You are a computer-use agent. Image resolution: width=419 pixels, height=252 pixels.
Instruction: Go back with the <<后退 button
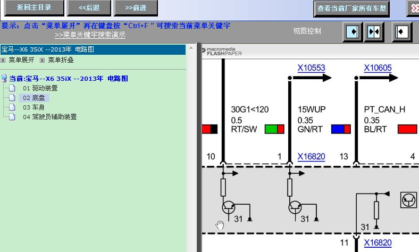(89, 8)
